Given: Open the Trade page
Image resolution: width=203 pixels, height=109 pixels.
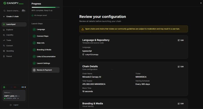Looking at the screenshot, I should click(9, 40).
